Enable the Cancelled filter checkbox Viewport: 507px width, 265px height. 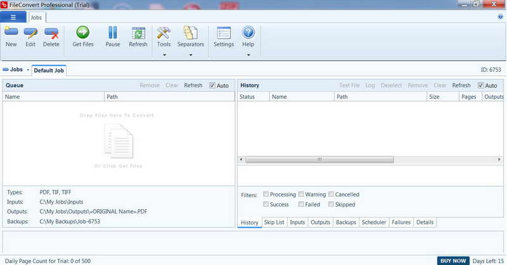tap(331, 194)
